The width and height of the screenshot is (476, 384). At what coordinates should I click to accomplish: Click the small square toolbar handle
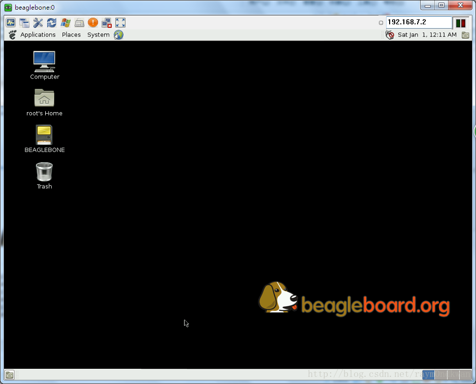(381, 23)
